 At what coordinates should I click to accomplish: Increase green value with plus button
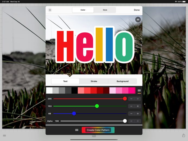(138, 106)
